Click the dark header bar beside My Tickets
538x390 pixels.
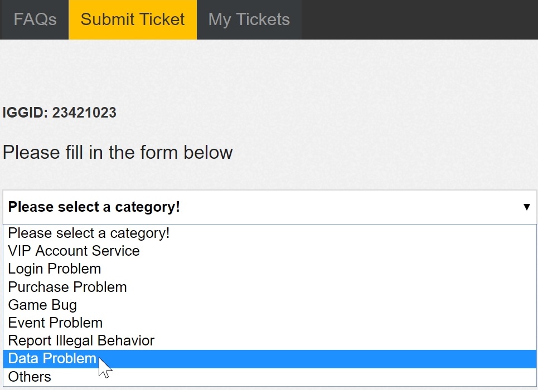coord(419,19)
